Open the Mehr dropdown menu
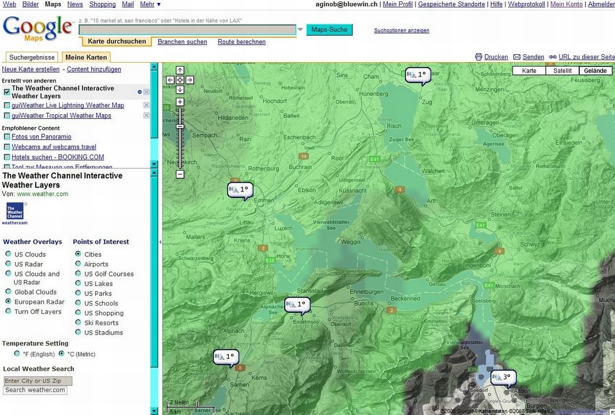 (x=150, y=4)
